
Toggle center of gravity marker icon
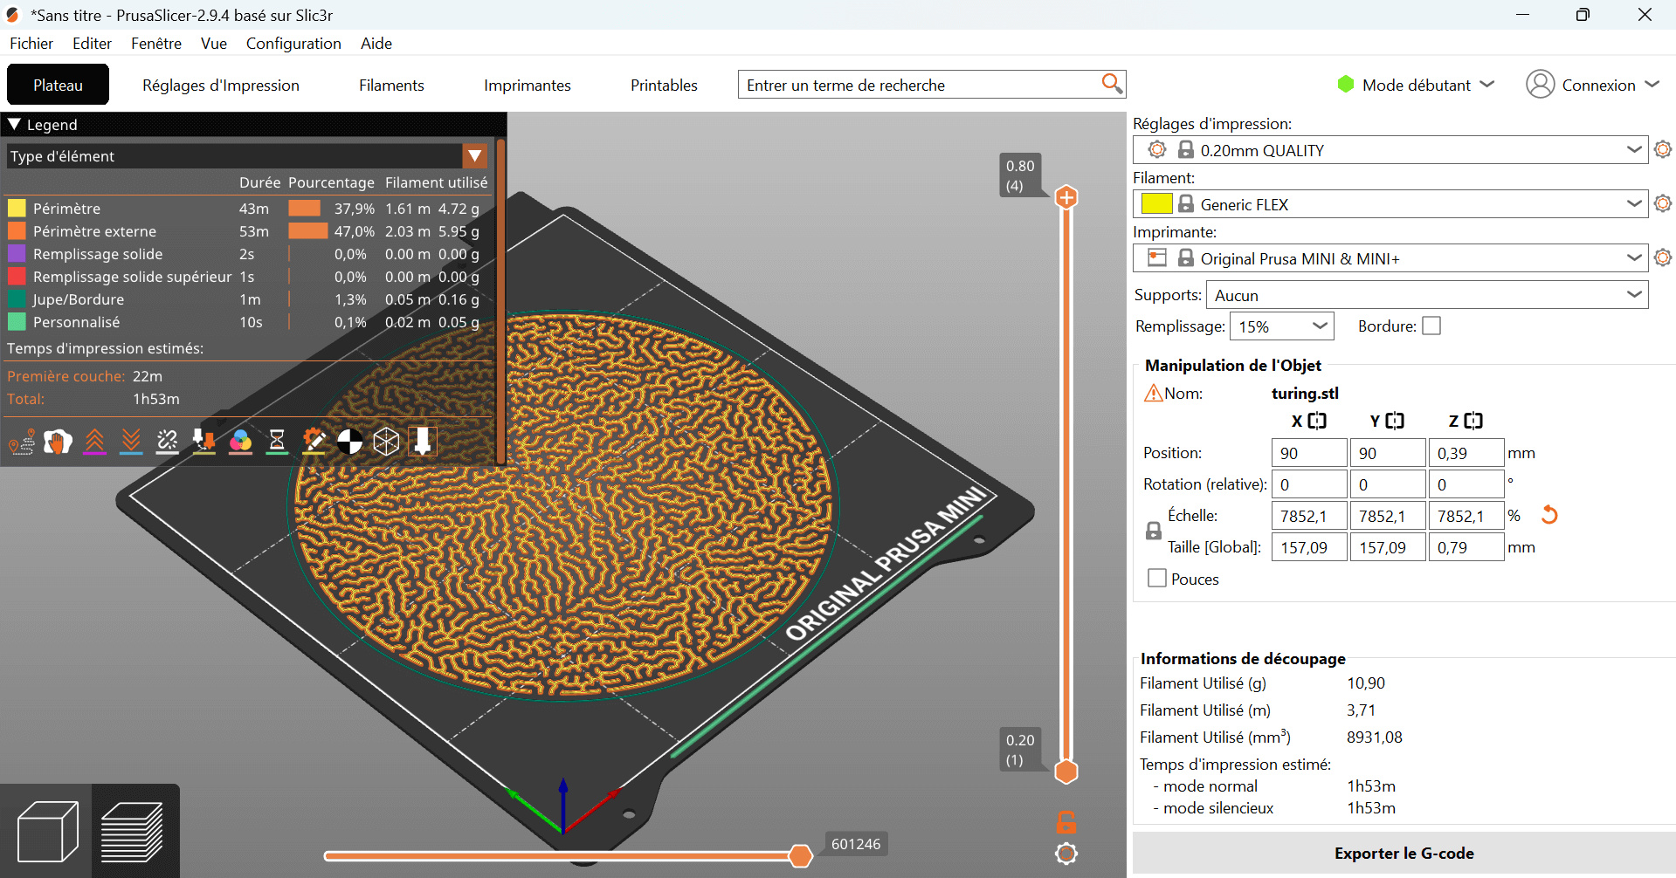pyautogui.click(x=349, y=442)
